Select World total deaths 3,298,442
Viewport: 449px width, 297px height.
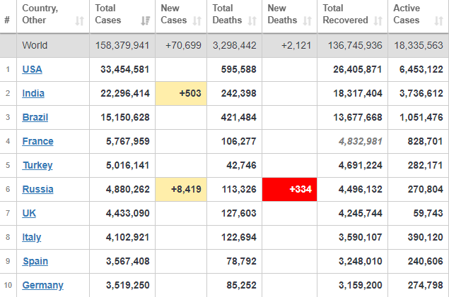click(235, 45)
